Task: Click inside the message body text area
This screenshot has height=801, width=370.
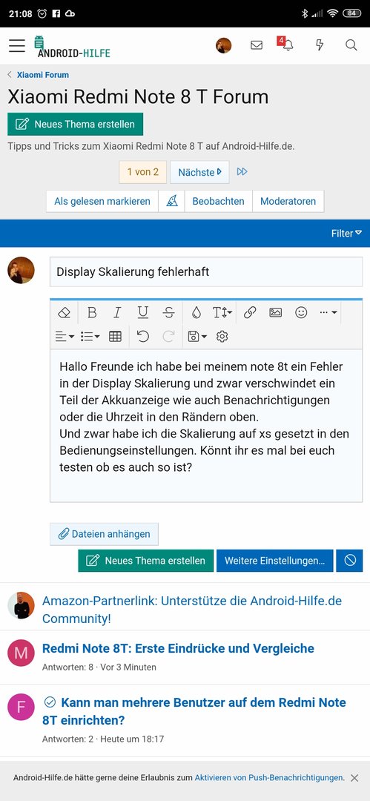Action: [206, 425]
